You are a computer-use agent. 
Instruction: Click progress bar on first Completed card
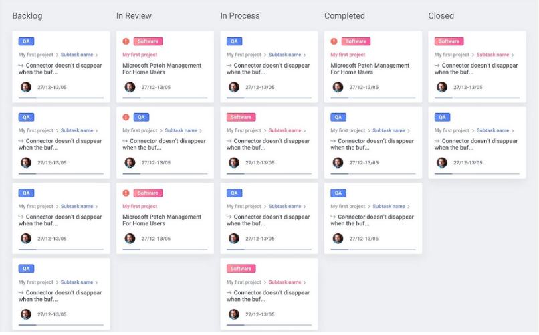pyautogui.click(x=373, y=98)
